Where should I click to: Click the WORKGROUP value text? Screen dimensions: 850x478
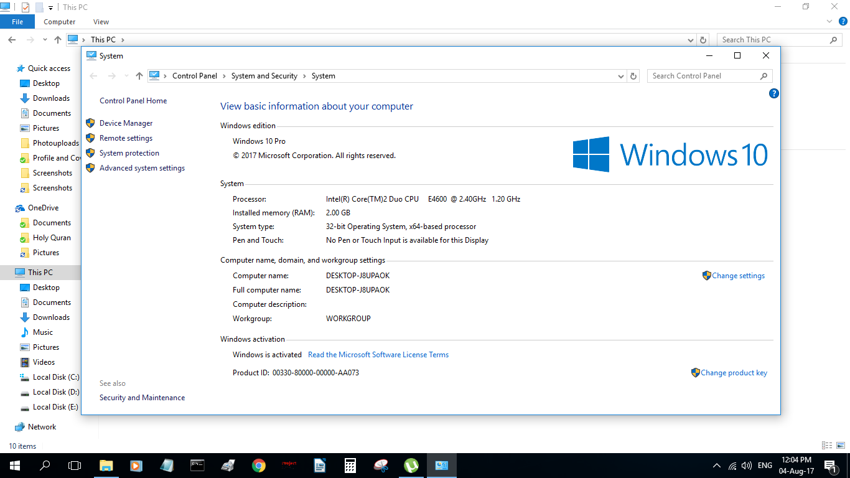click(x=348, y=319)
